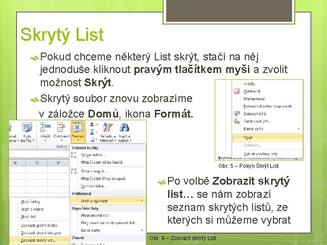327x245 pixels.
Task: Click the Květen sheet tab
Action: (225, 158)
